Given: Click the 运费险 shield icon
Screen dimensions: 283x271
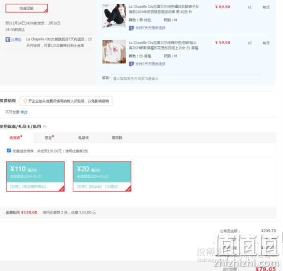Looking at the screenshot, I should pyautogui.click(x=8, y=39).
